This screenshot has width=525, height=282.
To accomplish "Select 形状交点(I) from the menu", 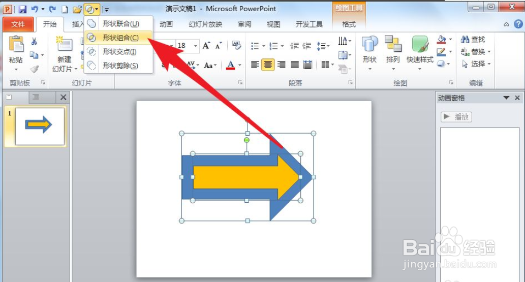I will (118, 52).
